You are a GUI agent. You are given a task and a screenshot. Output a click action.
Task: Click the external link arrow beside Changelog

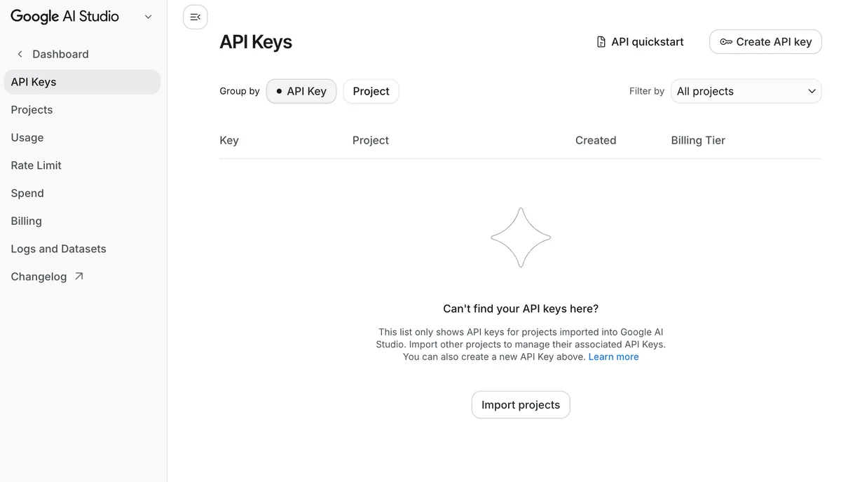pyautogui.click(x=79, y=276)
